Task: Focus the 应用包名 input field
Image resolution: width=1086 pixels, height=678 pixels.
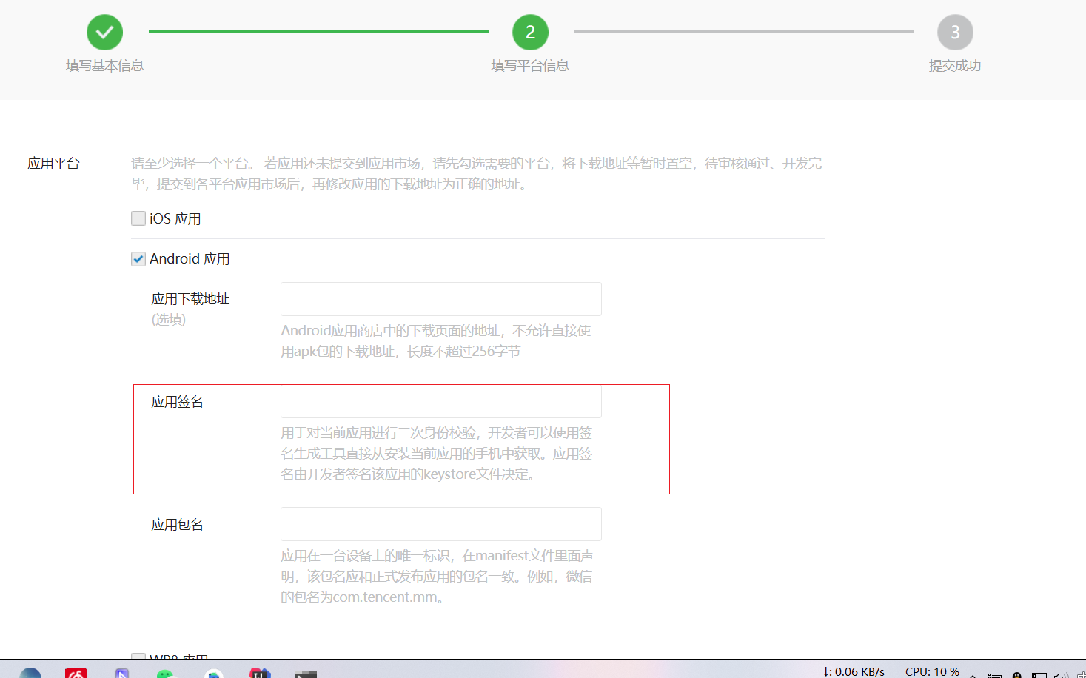Action: pos(441,524)
